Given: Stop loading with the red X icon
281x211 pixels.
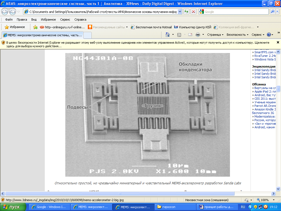Looking at the screenshot, I should coord(193,12).
